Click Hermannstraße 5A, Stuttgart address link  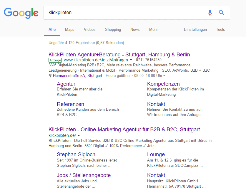[77, 75]
